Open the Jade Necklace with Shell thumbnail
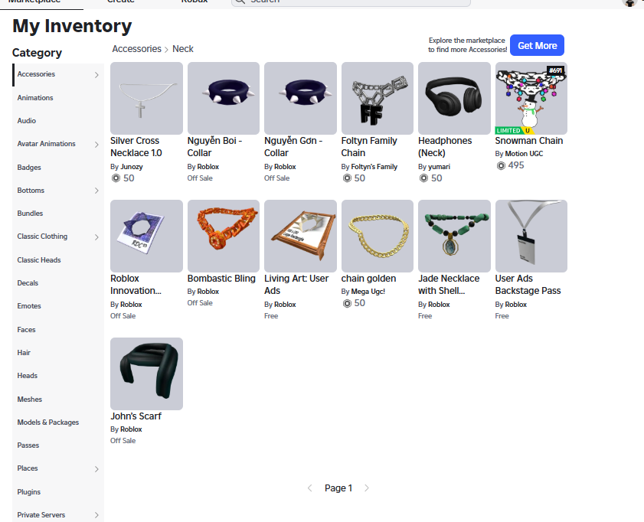This screenshot has height=522, width=644. coord(454,236)
